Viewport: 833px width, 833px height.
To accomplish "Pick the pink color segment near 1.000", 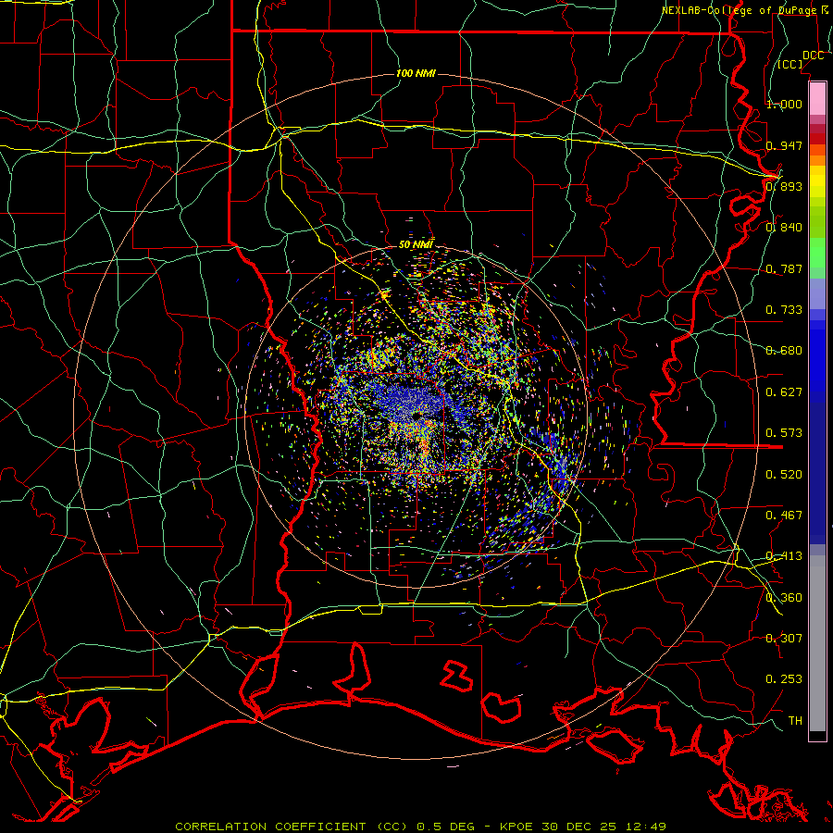I will 817,99.
